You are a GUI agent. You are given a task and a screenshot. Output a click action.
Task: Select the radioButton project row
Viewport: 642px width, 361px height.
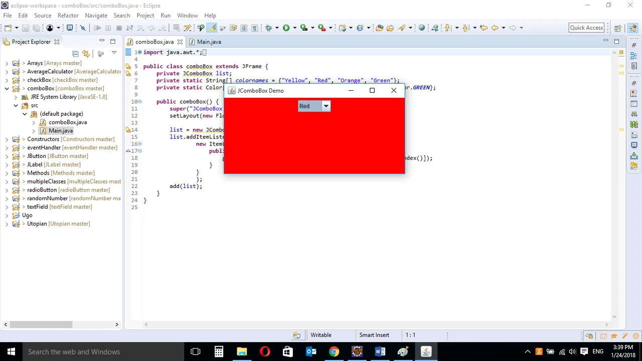pyautogui.click(x=68, y=190)
